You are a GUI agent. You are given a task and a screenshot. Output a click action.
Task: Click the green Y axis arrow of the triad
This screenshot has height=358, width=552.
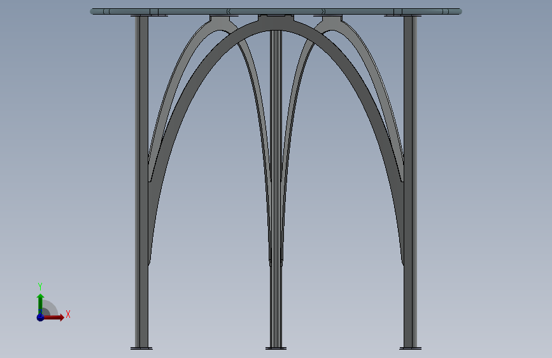tap(40, 303)
